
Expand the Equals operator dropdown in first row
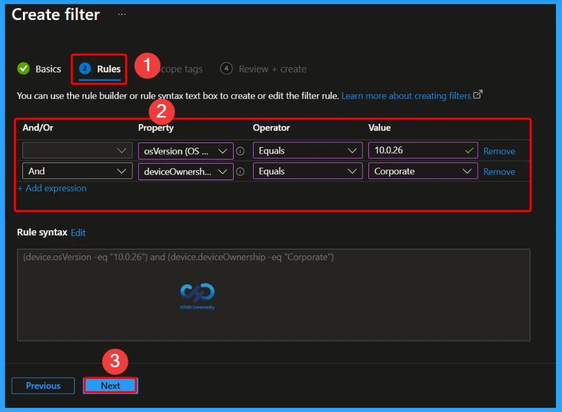[307, 150]
